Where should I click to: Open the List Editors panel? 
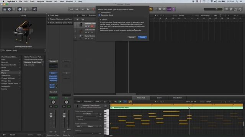tap(226, 9)
